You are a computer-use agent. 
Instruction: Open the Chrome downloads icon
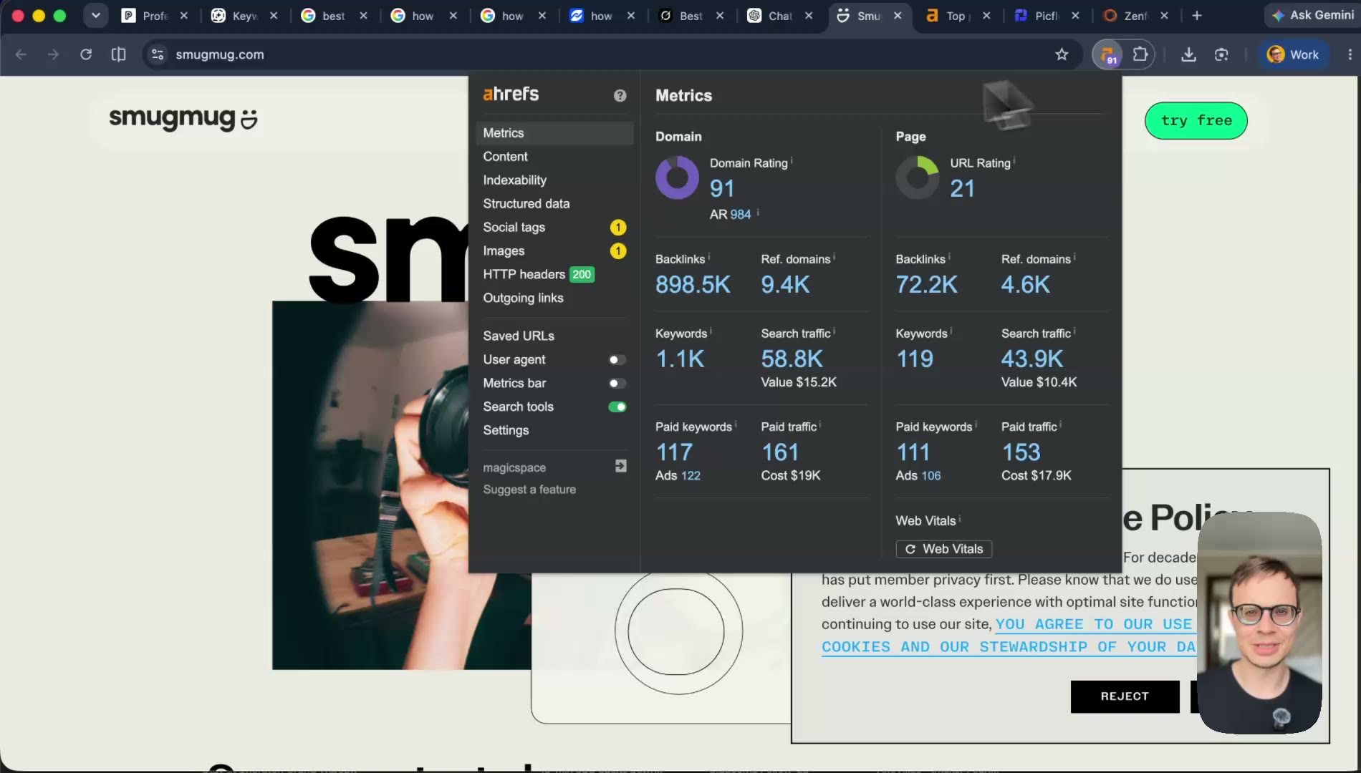click(1188, 54)
